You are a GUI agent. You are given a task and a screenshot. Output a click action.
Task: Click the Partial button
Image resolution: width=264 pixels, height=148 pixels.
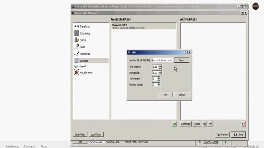tap(197, 124)
